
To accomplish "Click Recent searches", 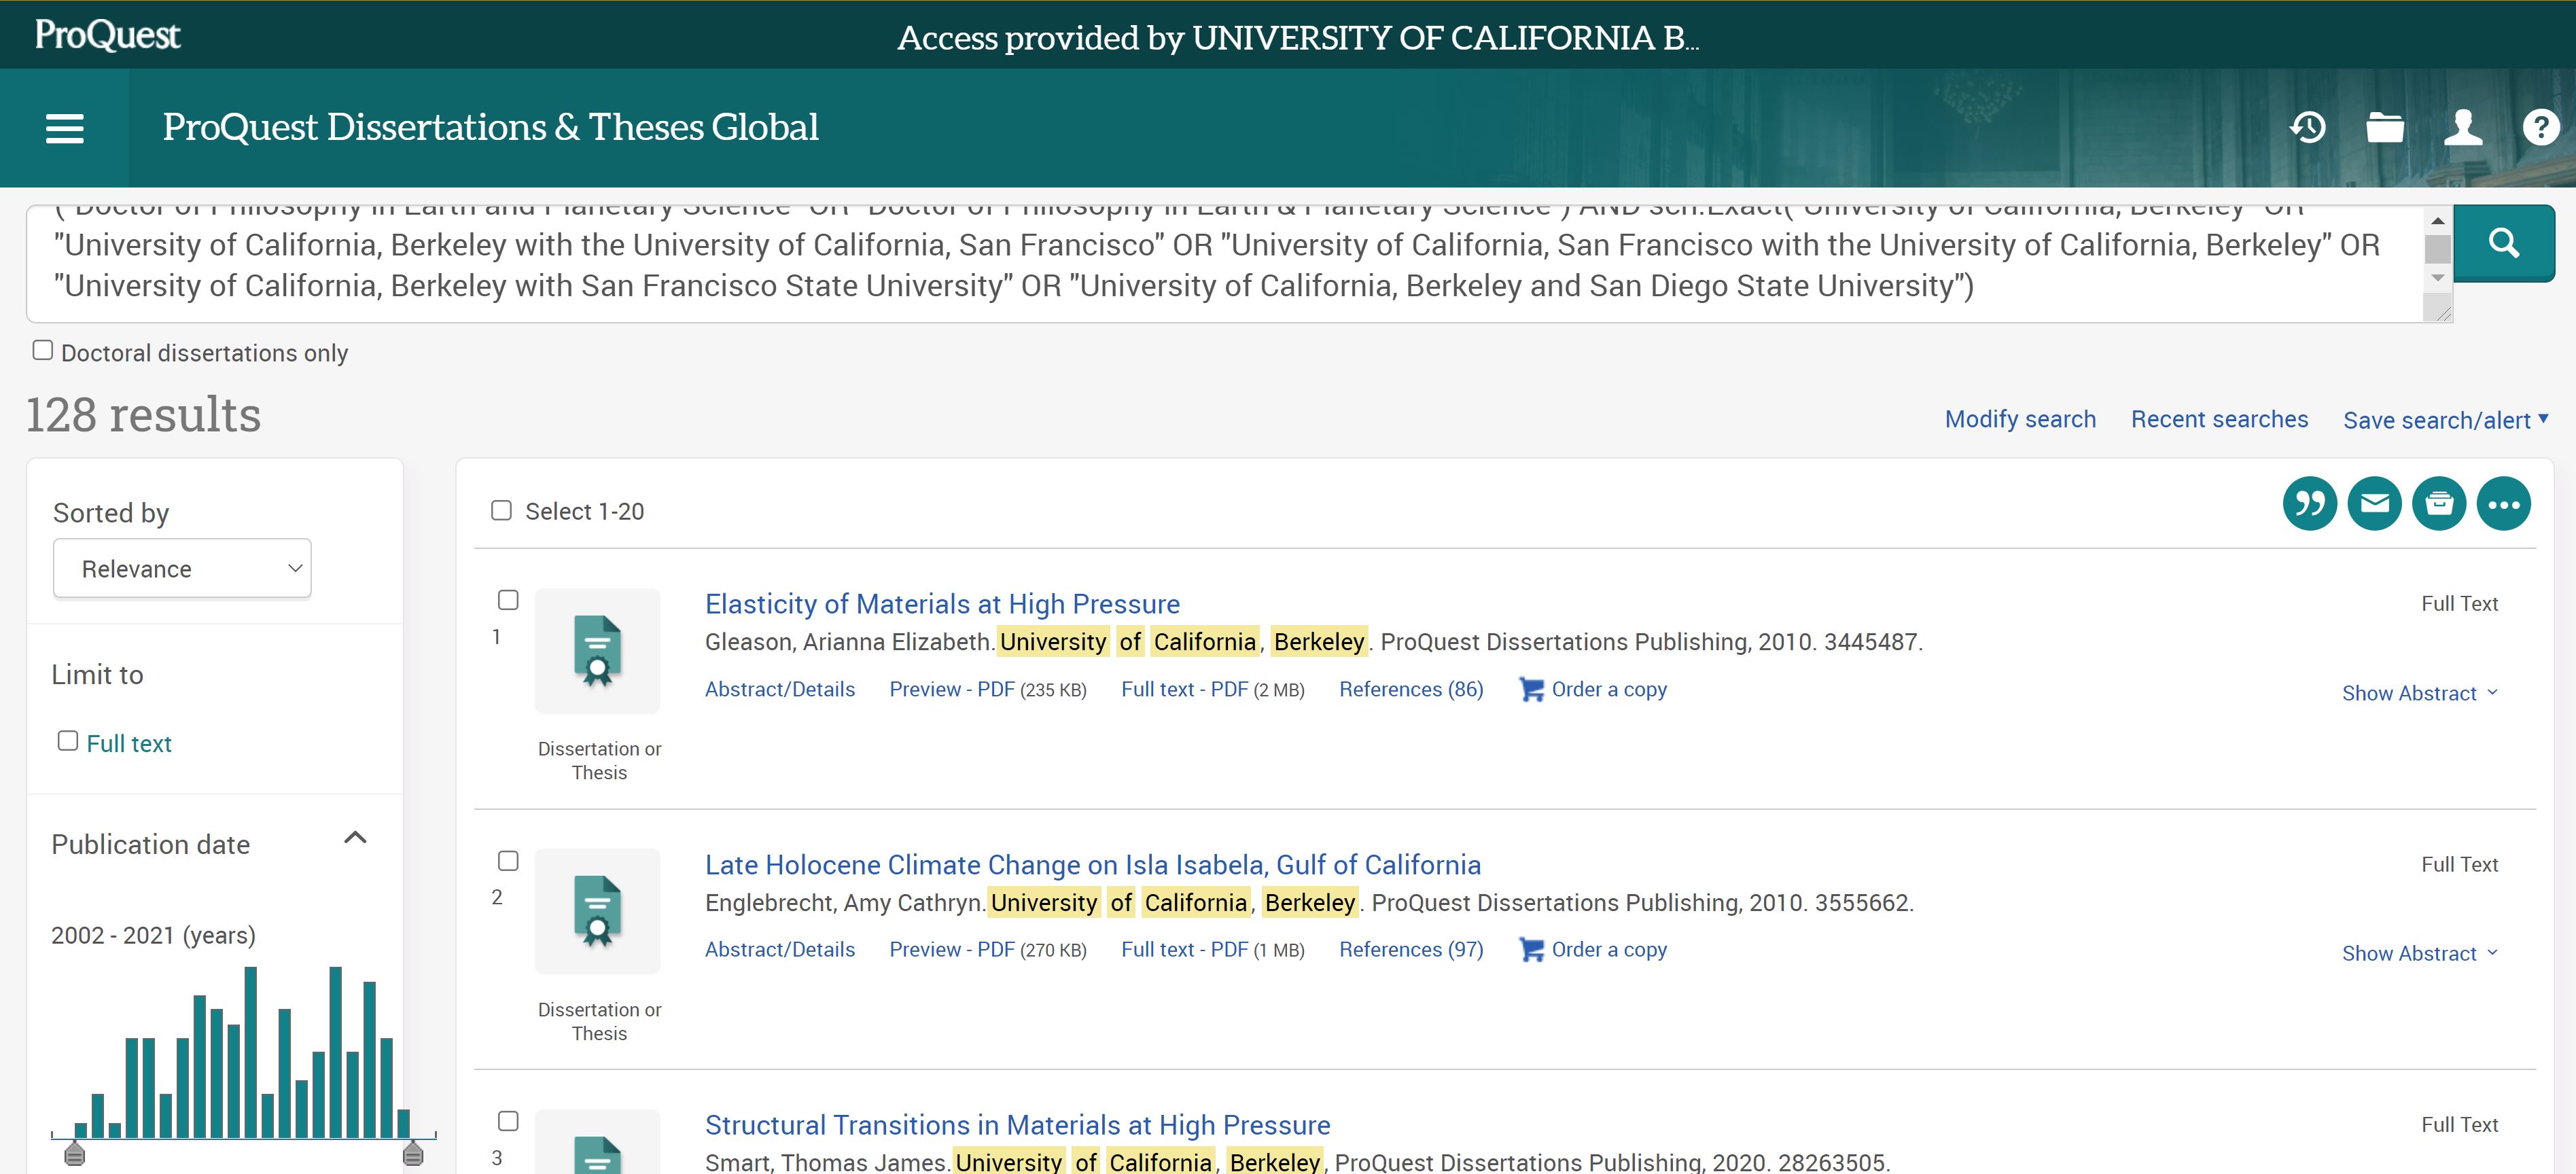I will [2220, 419].
